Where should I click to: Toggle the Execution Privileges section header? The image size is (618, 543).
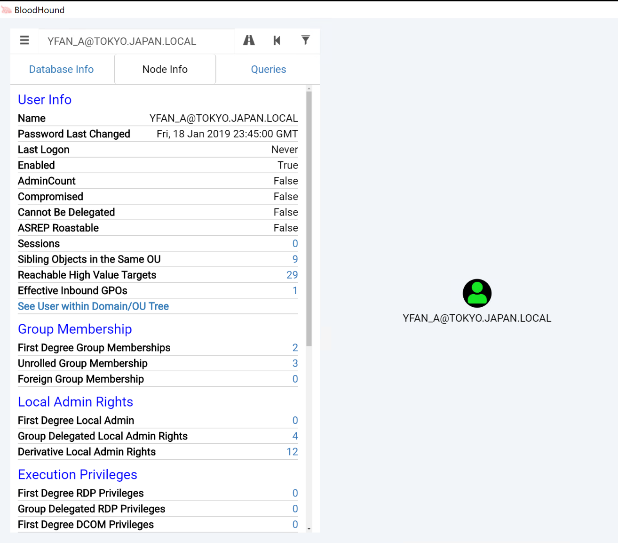[78, 475]
